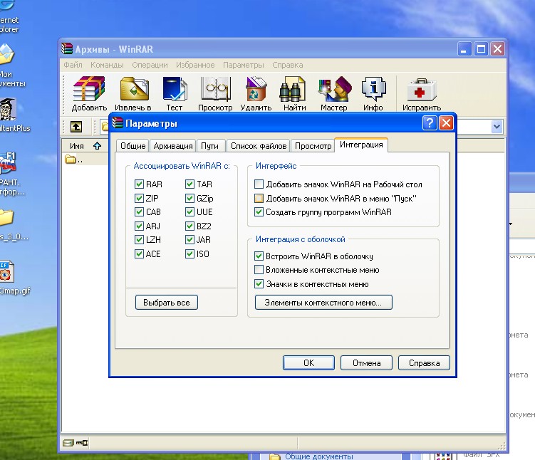535x460 pixels.
Task: Open the Избранное menu
Action: [195, 65]
